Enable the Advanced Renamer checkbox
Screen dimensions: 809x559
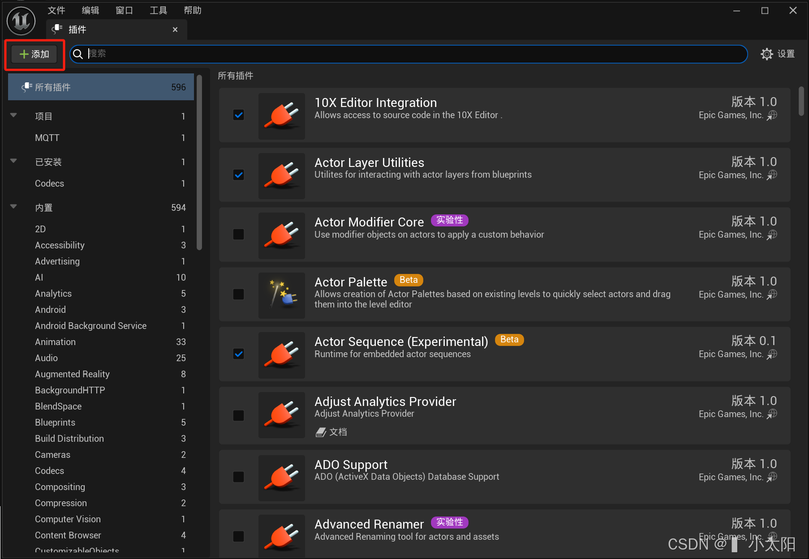[239, 536]
